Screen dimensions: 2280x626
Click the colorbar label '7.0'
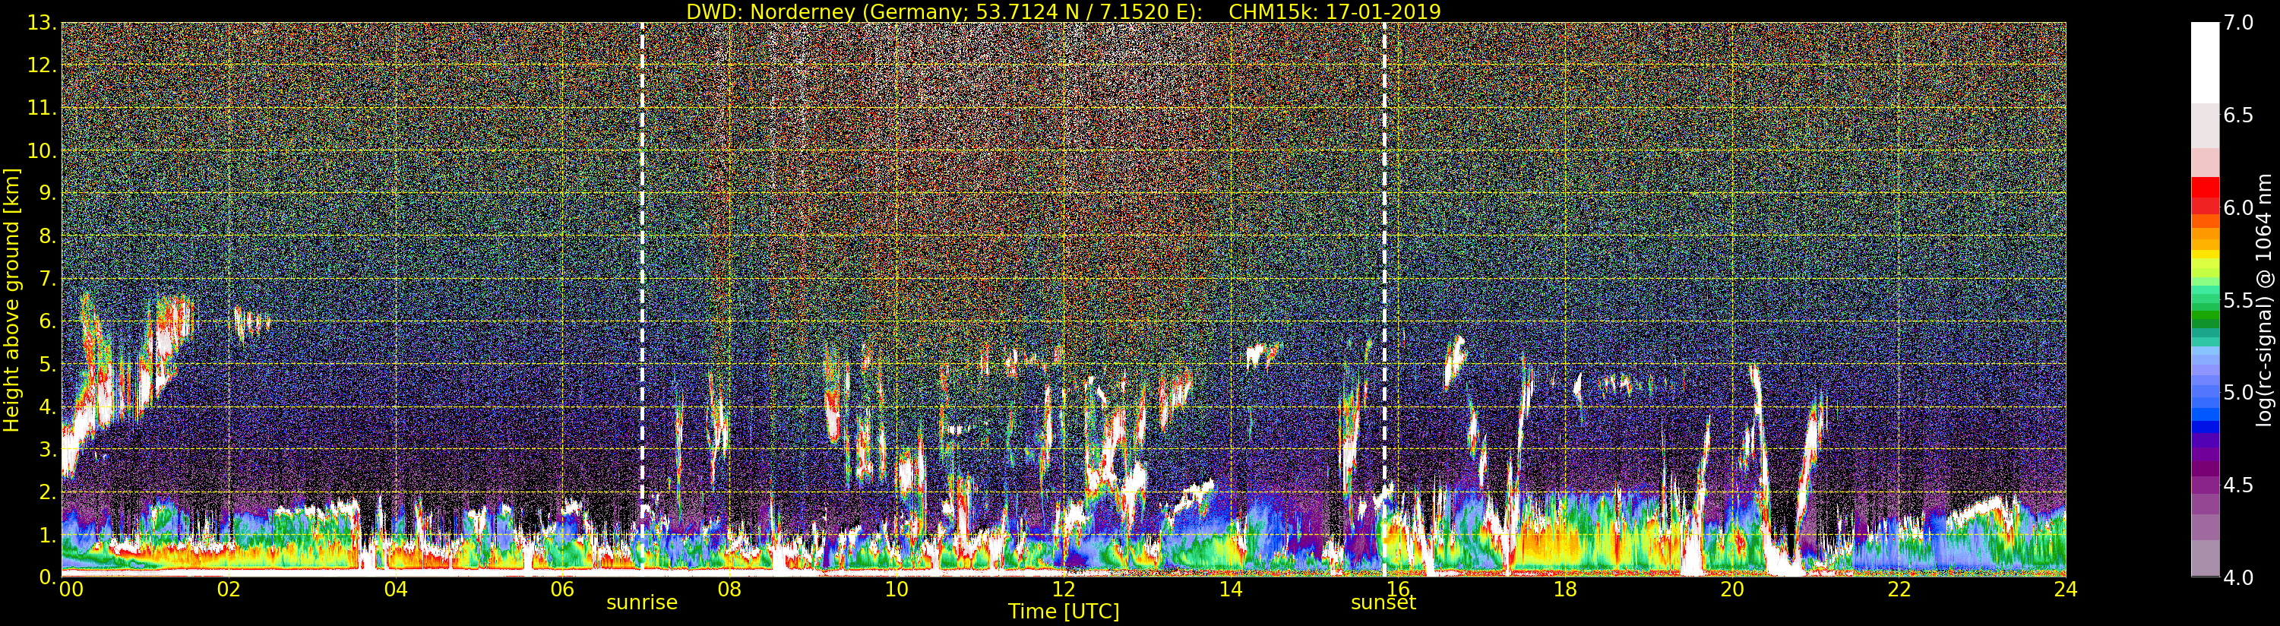[2238, 23]
